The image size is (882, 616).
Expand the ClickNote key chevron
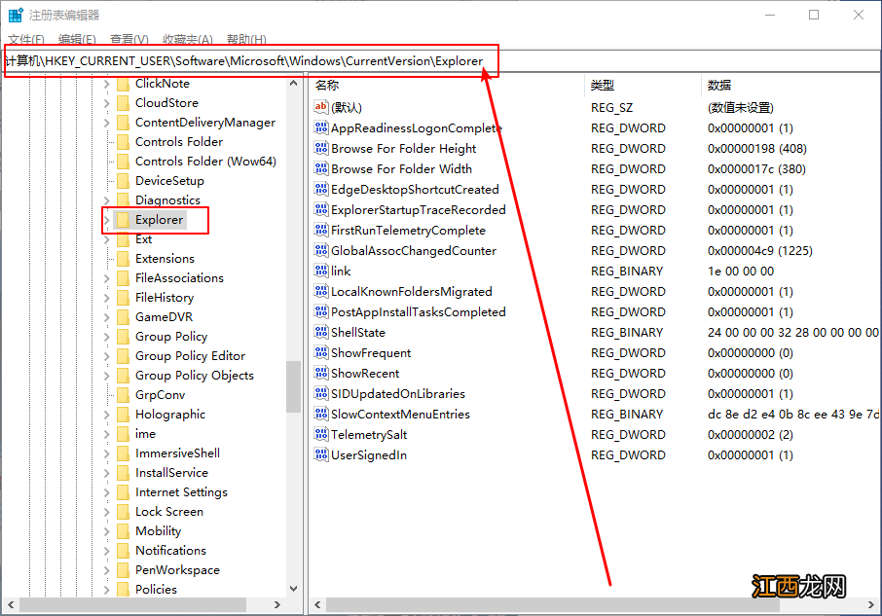click(106, 84)
